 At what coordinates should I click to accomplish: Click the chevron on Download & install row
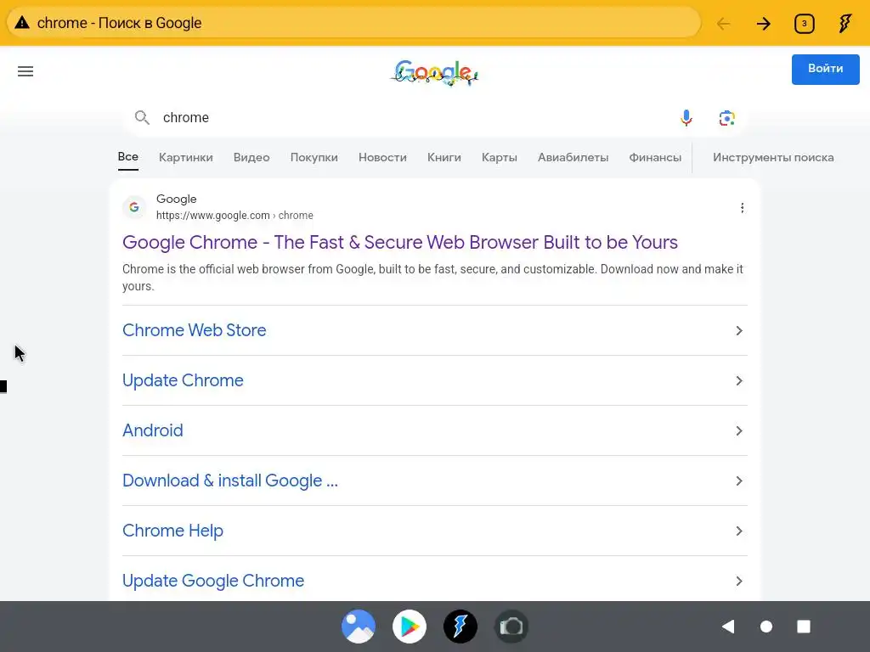click(739, 481)
